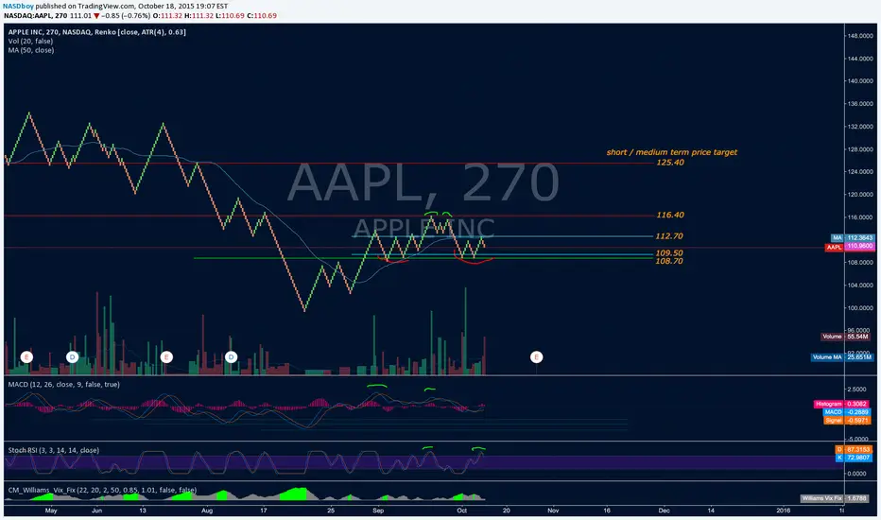Click the O:111.32 open value in header
881x520 pixels.
(167, 16)
